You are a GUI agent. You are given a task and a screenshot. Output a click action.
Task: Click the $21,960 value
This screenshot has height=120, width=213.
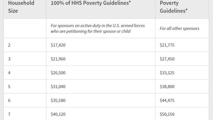pyautogui.click(x=58, y=59)
